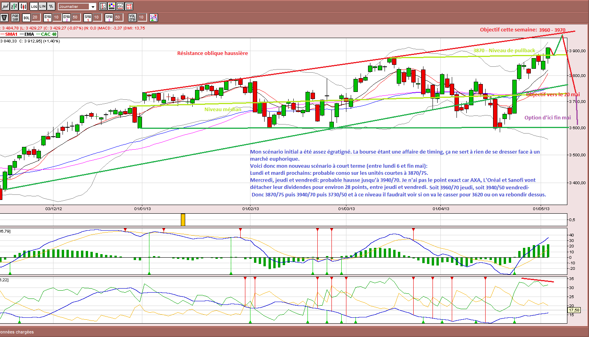589x337 pixels.
Task: Click the 'Objectif vers le 20 mai' annotation
Action: 553,94
